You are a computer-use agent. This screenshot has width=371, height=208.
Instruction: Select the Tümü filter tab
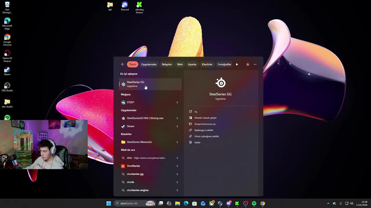click(132, 64)
